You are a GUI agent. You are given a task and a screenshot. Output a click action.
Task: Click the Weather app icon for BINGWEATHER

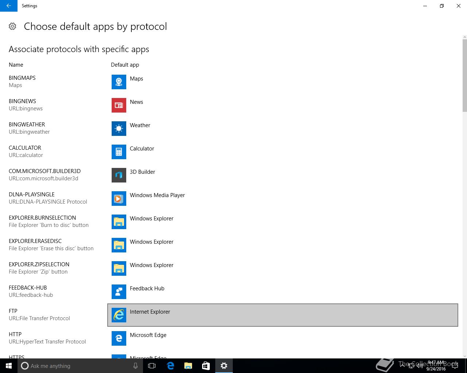119,129
